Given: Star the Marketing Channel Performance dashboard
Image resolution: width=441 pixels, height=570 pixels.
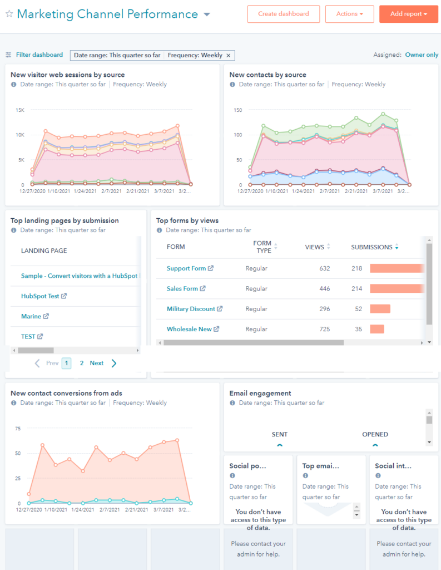Looking at the screenshot, I should [x=9, y=14].
